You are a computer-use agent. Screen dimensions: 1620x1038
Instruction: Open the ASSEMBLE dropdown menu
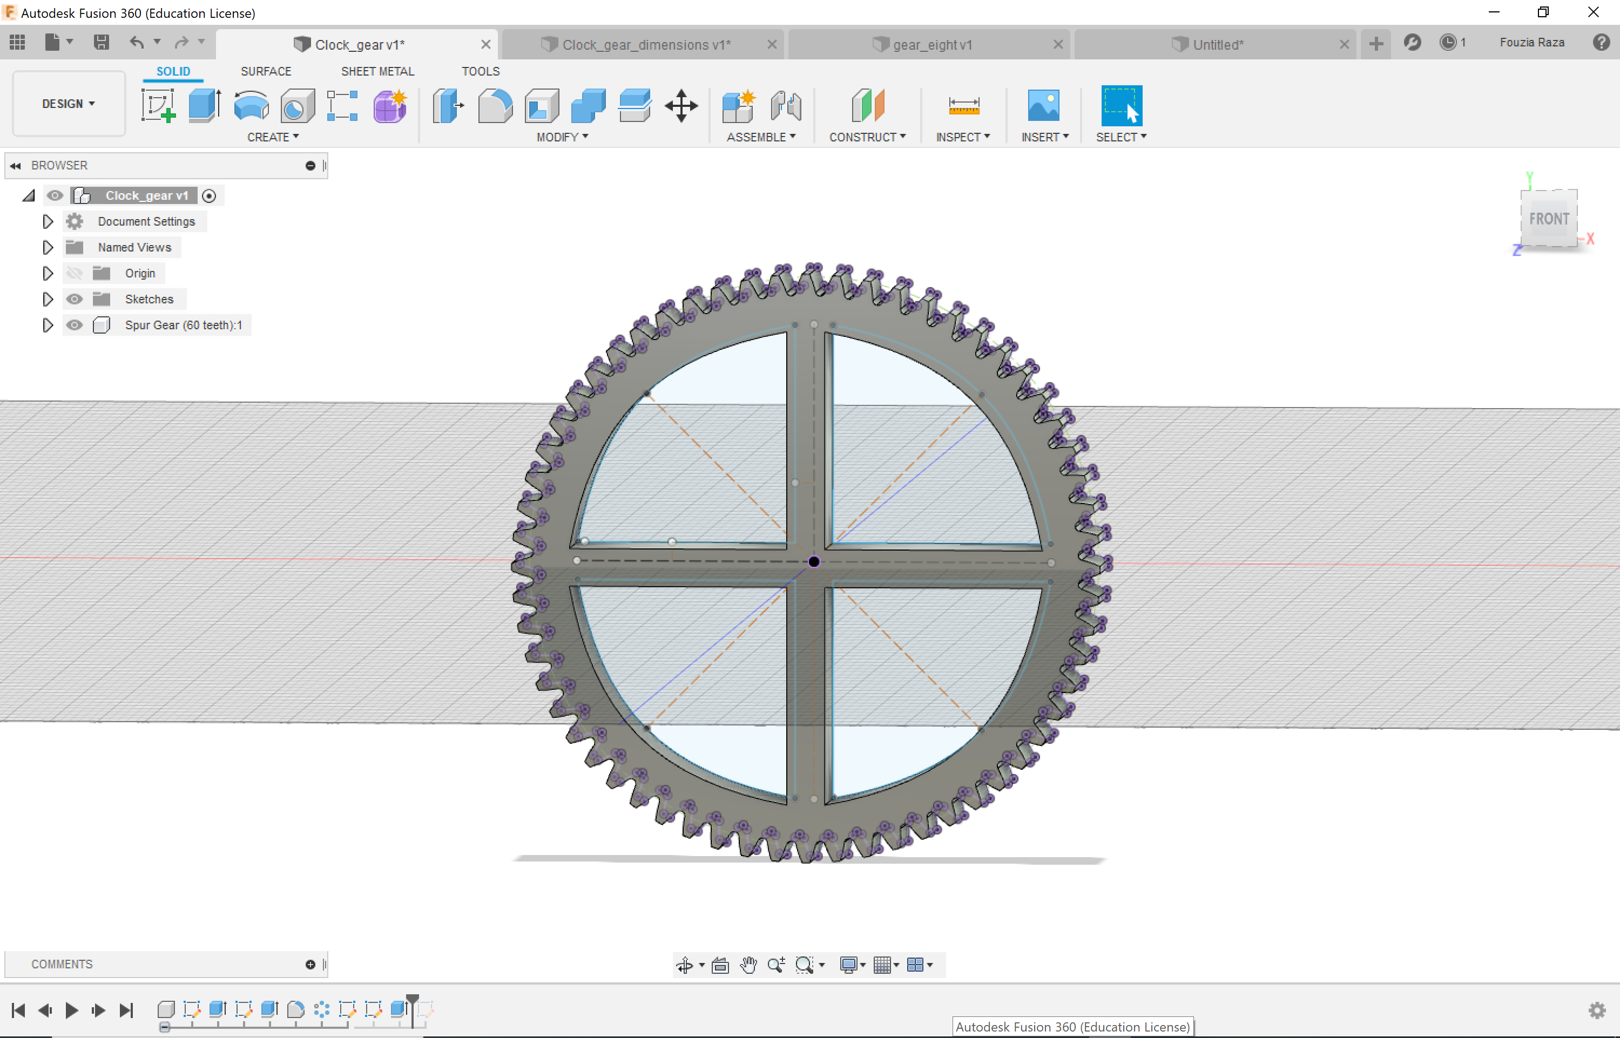(761, 137)
